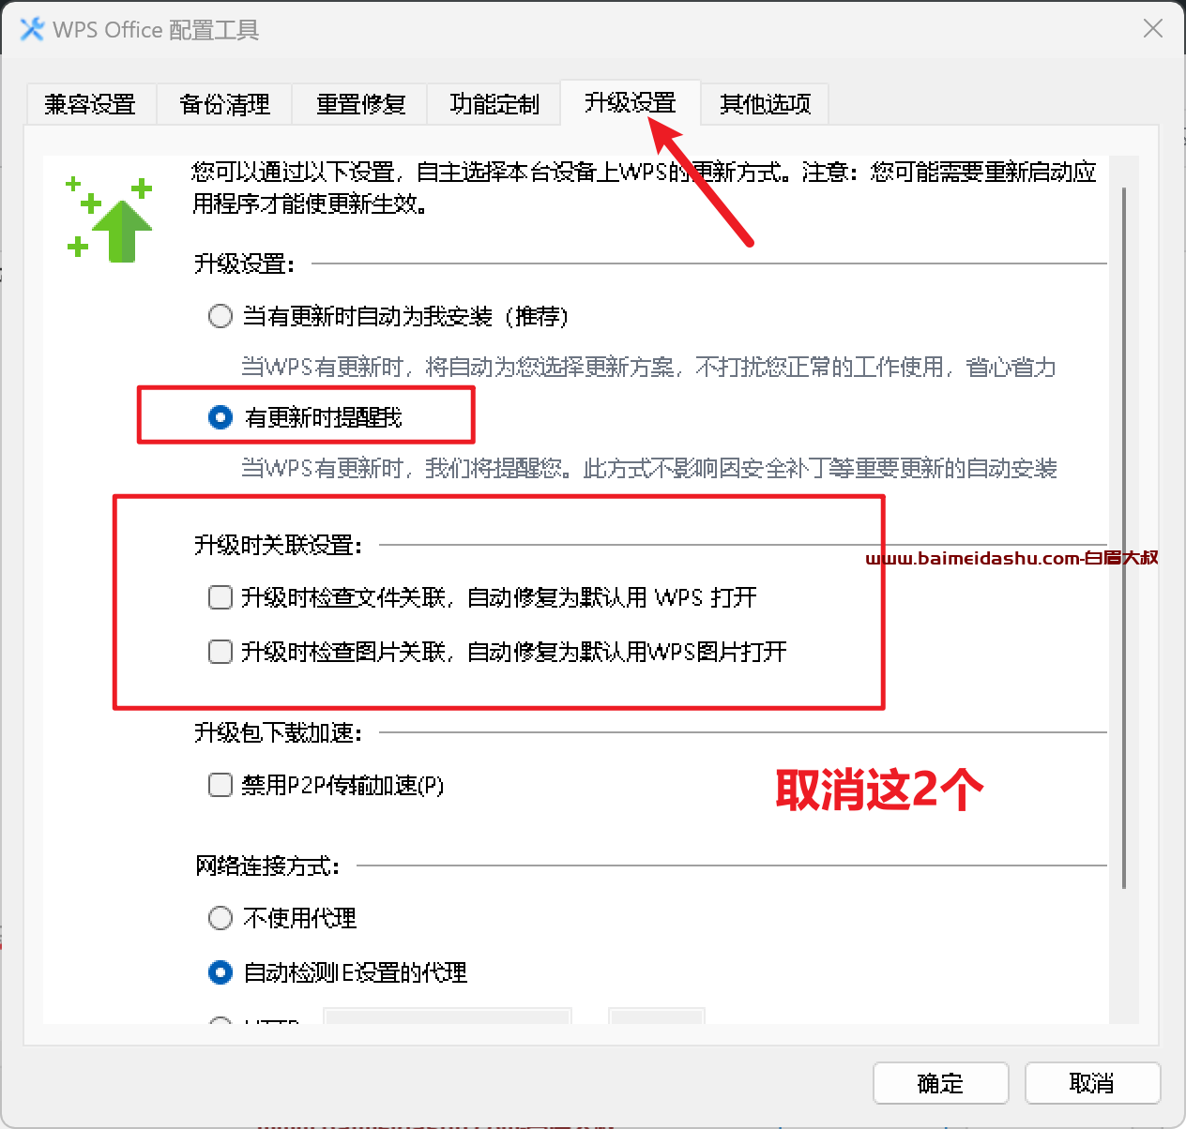Click the WPS Office wrench title icon
1186x1129 pixels.
32,29
